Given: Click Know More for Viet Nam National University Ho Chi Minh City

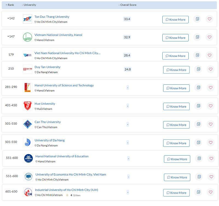Looking at the screenshot, I should coord(175,56).
